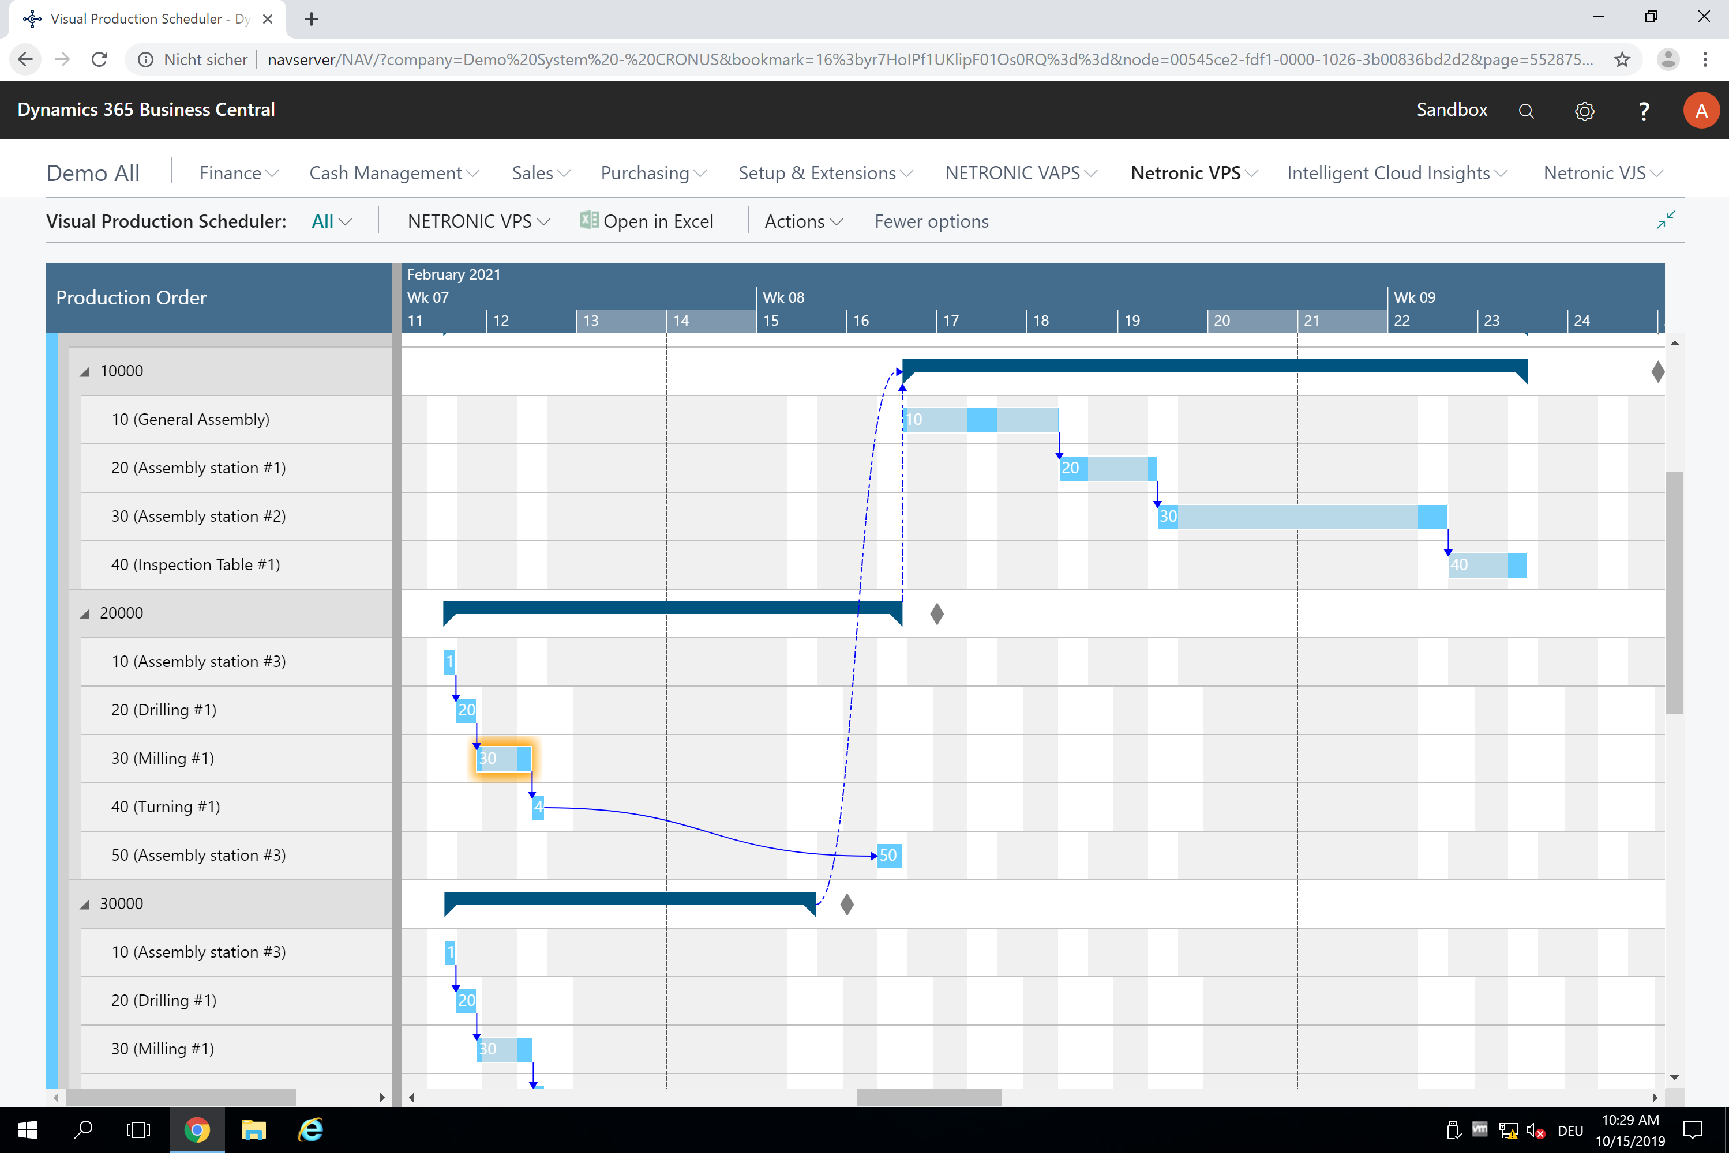Open File Explorer from the taskbar
This screenshot has height=1153, width=1729.
point(254,1130)
